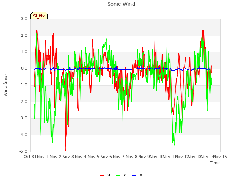Screen dimensions: 243x182
Task: Click the -3.0 y-axis tick label
Action: [x=24, y=118]
